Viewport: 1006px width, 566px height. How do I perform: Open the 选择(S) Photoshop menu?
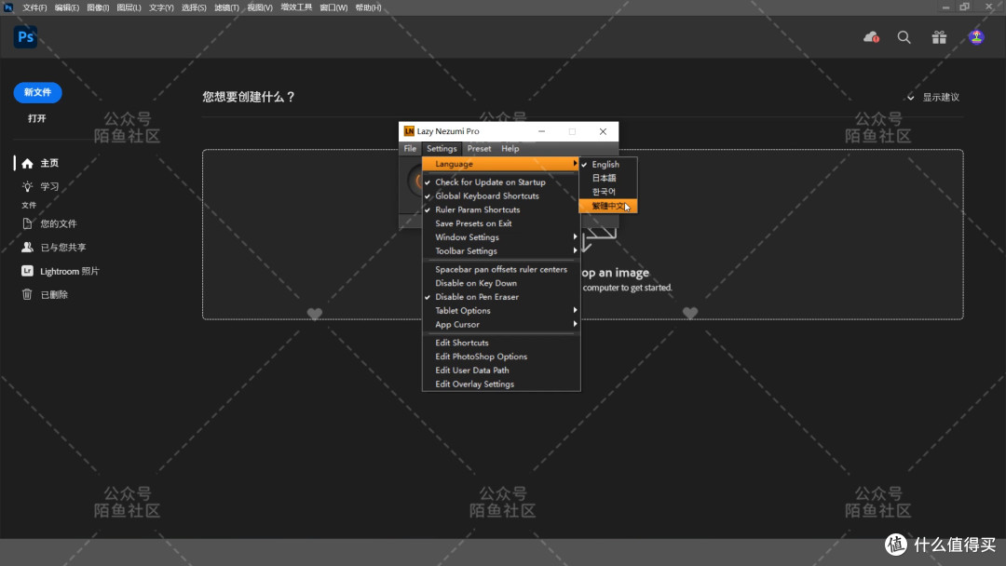(194, 7)
